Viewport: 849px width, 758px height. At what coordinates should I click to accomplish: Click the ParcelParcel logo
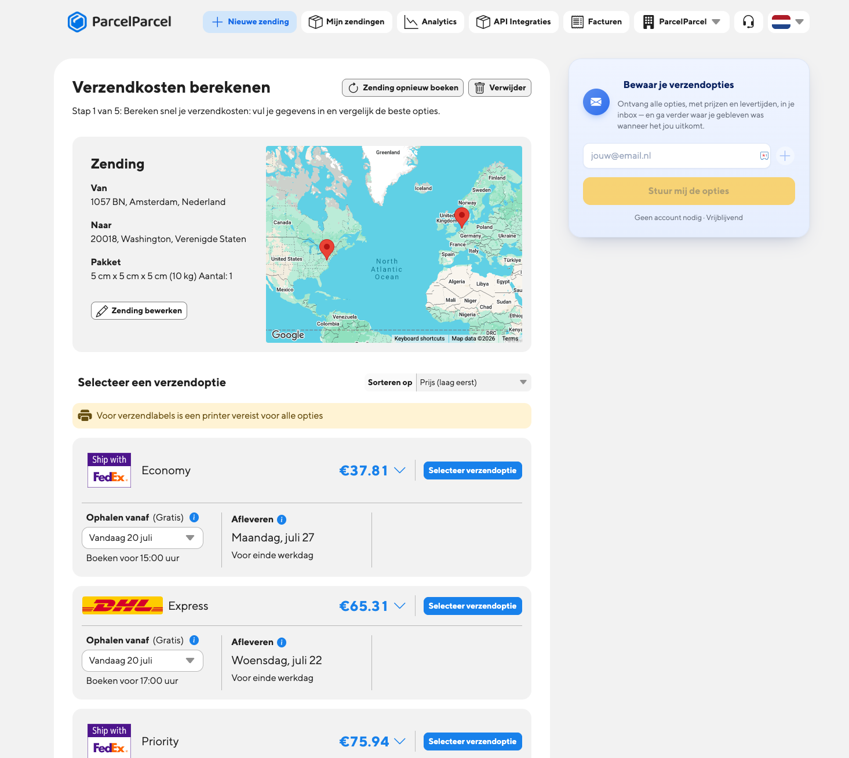(119, 22)
